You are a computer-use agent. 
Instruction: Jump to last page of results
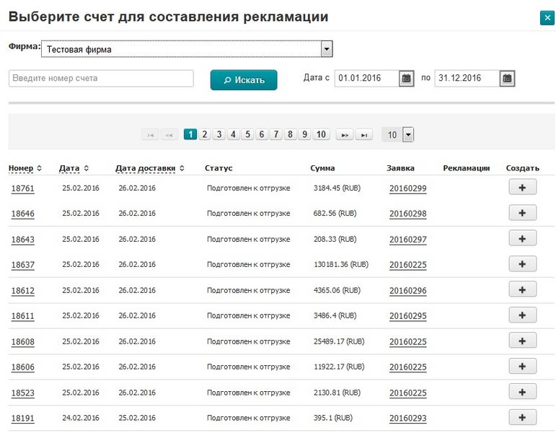pyautogui.click(x=365, y=134)
